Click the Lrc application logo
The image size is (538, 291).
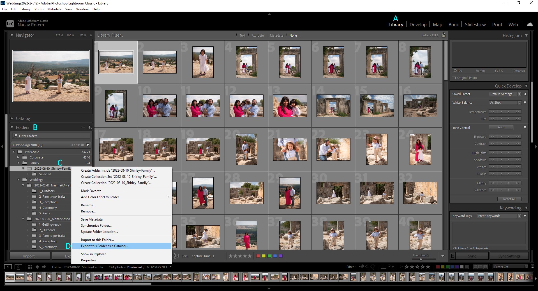10,23
